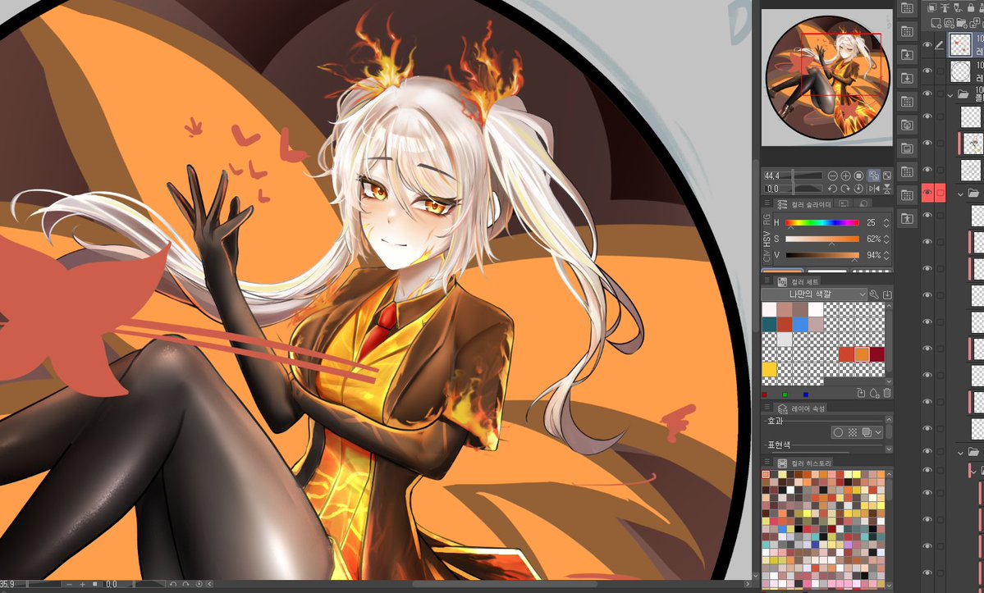Click the hue value stepper arrows
984x593 pixels.
886,222
